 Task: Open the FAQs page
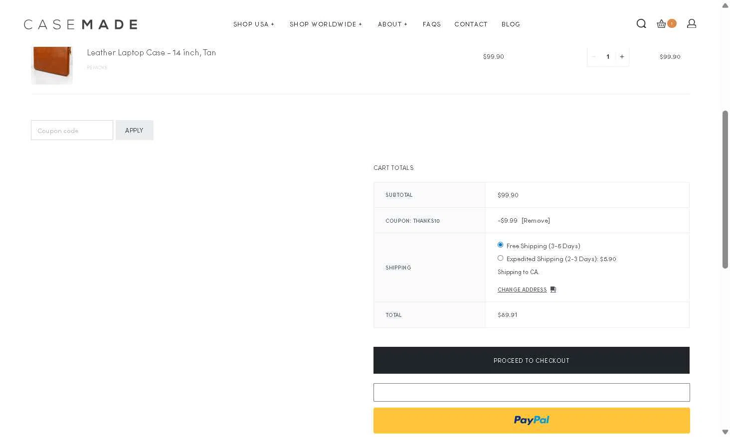coord(432,24)
